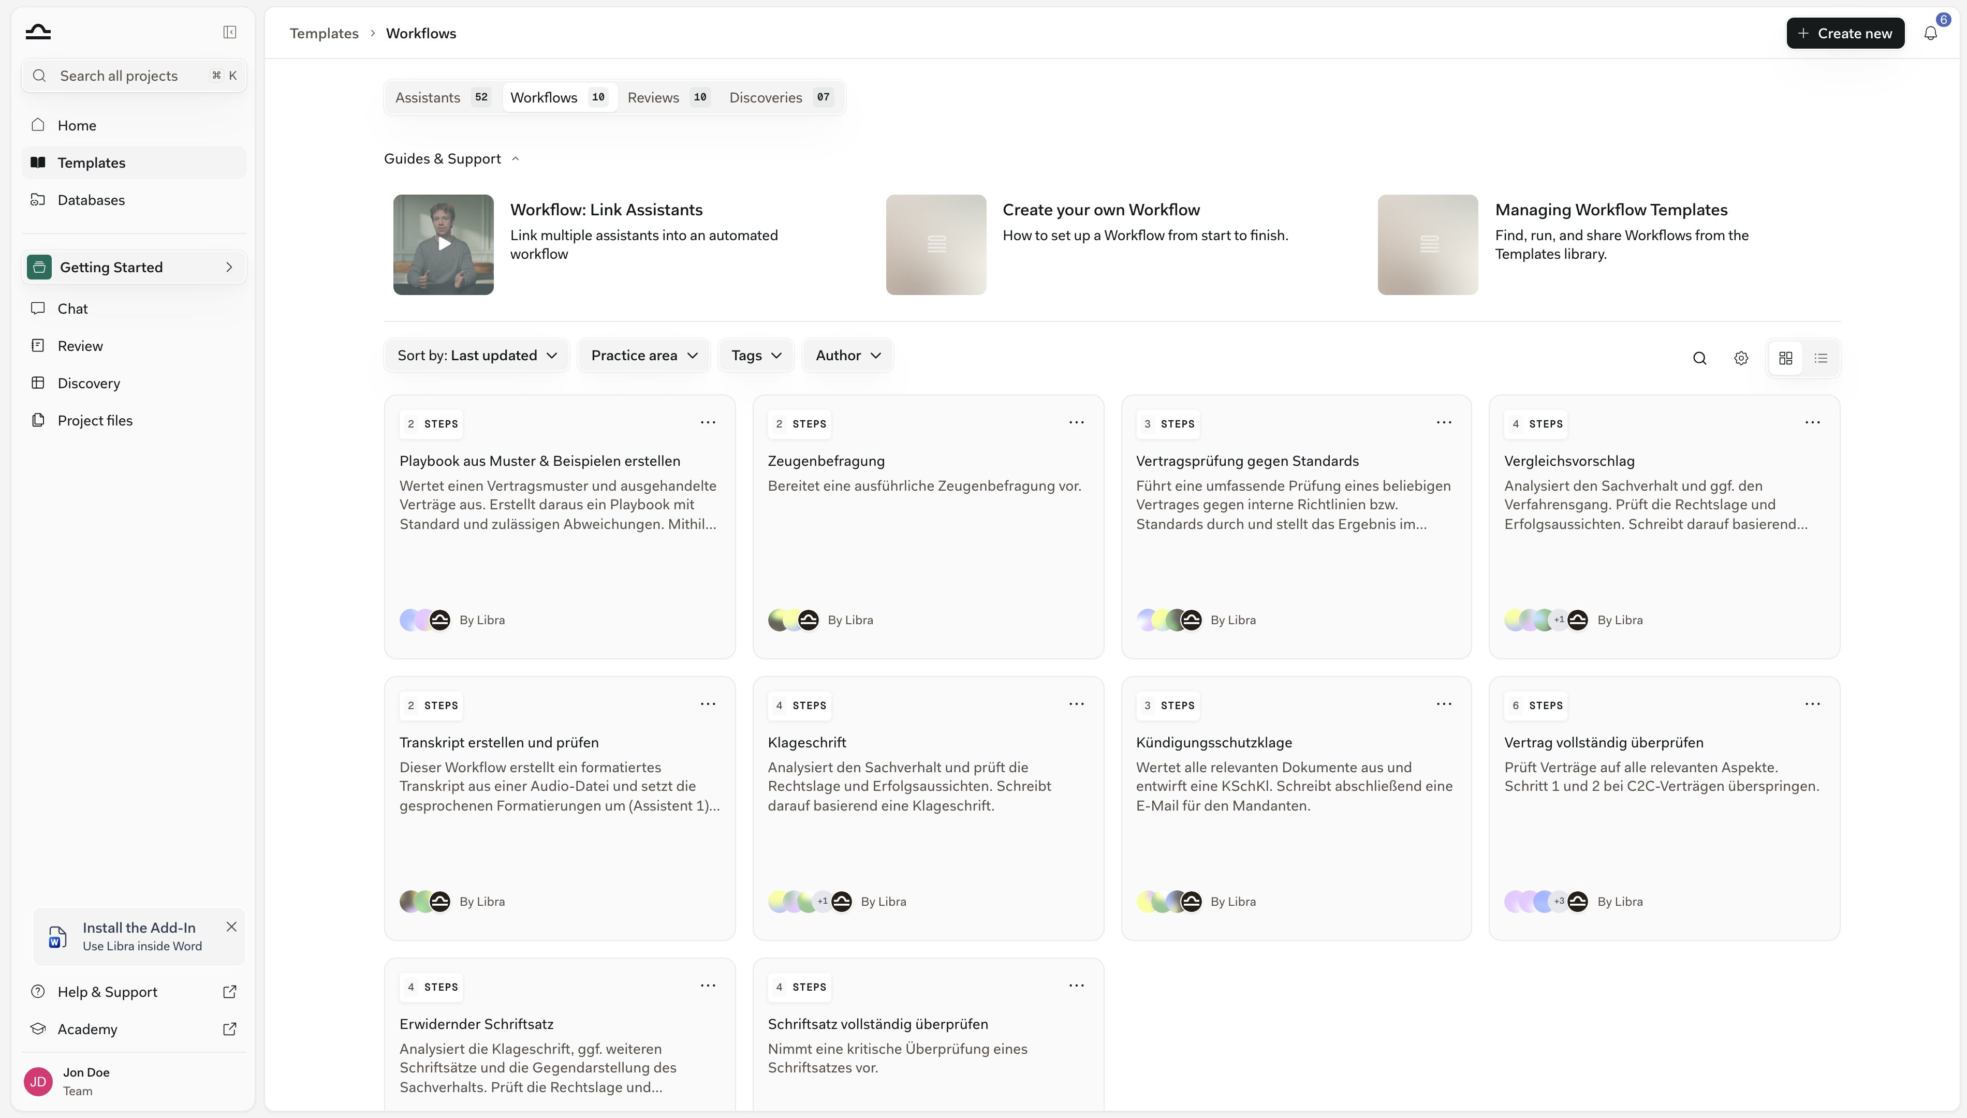
Task: Open the more options menu on the Klageschrift card
Action: click(x=1076, y=704)
